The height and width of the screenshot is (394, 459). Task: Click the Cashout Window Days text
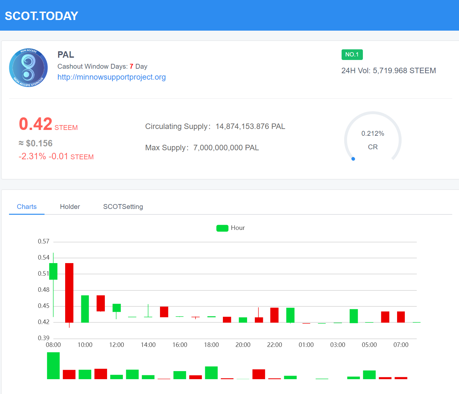102,66
